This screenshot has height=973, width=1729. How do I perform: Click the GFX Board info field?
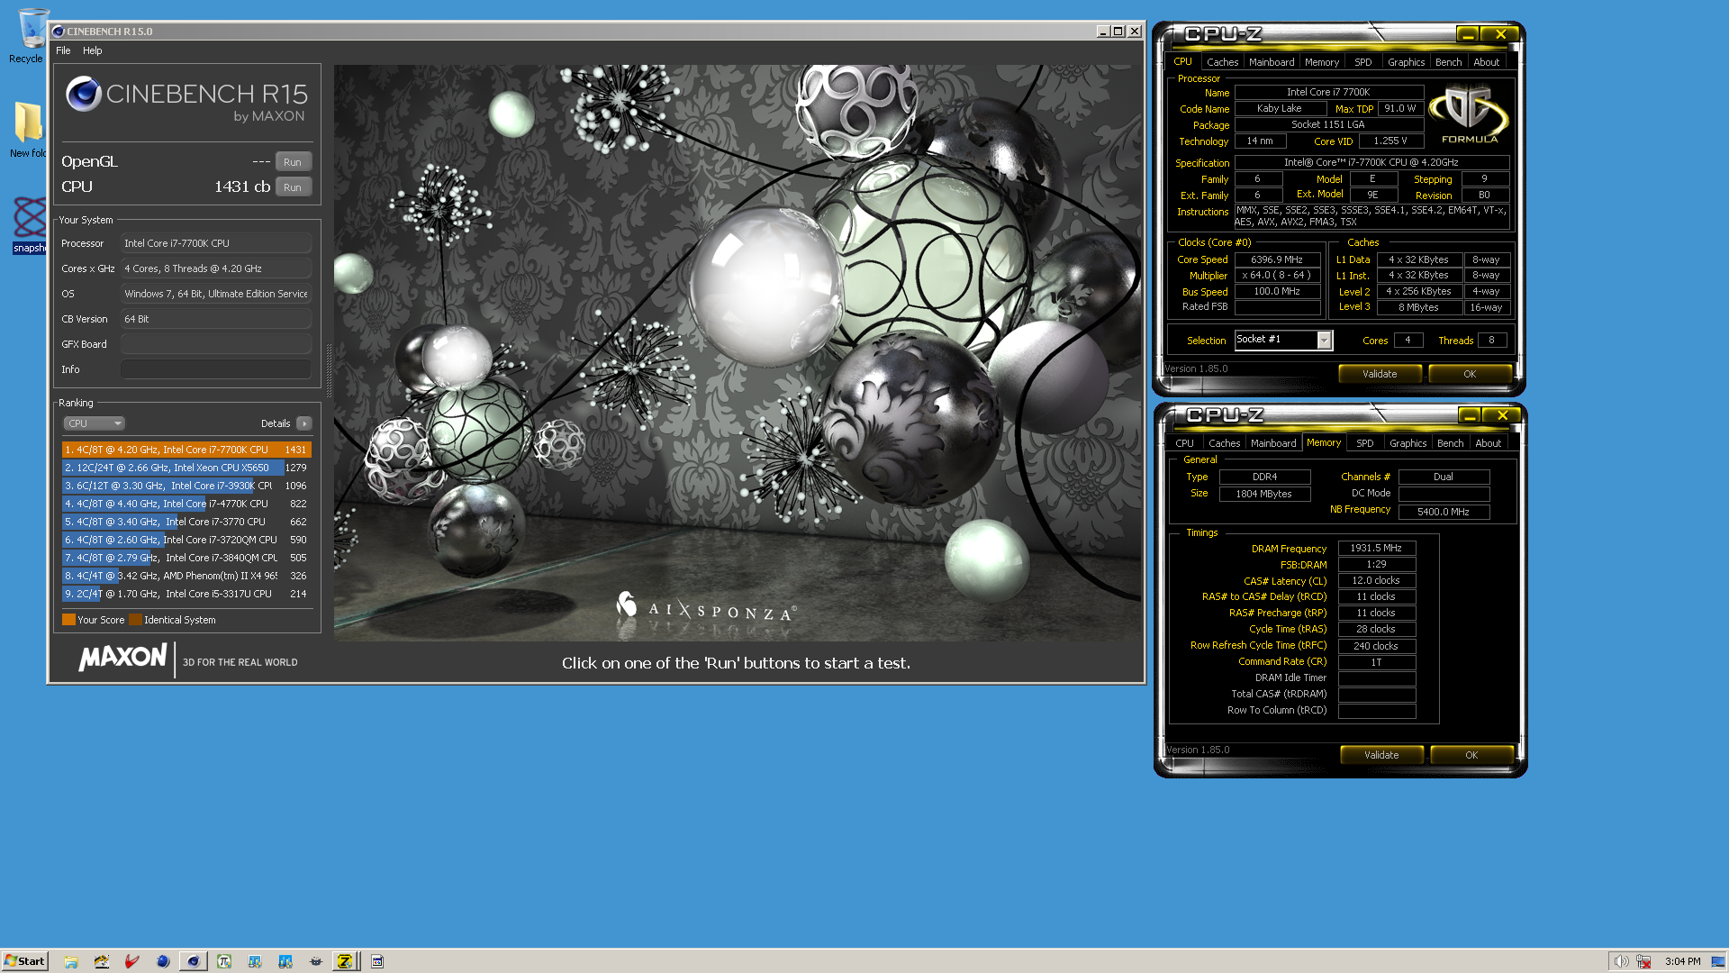[216, 344]
